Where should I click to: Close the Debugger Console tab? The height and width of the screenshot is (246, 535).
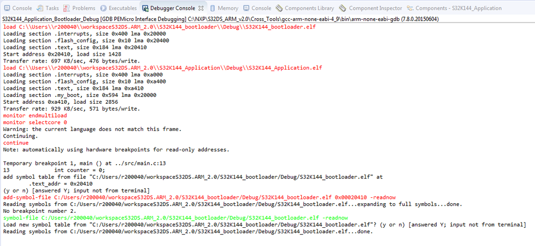pyautogui.click(x=201, y=8)
